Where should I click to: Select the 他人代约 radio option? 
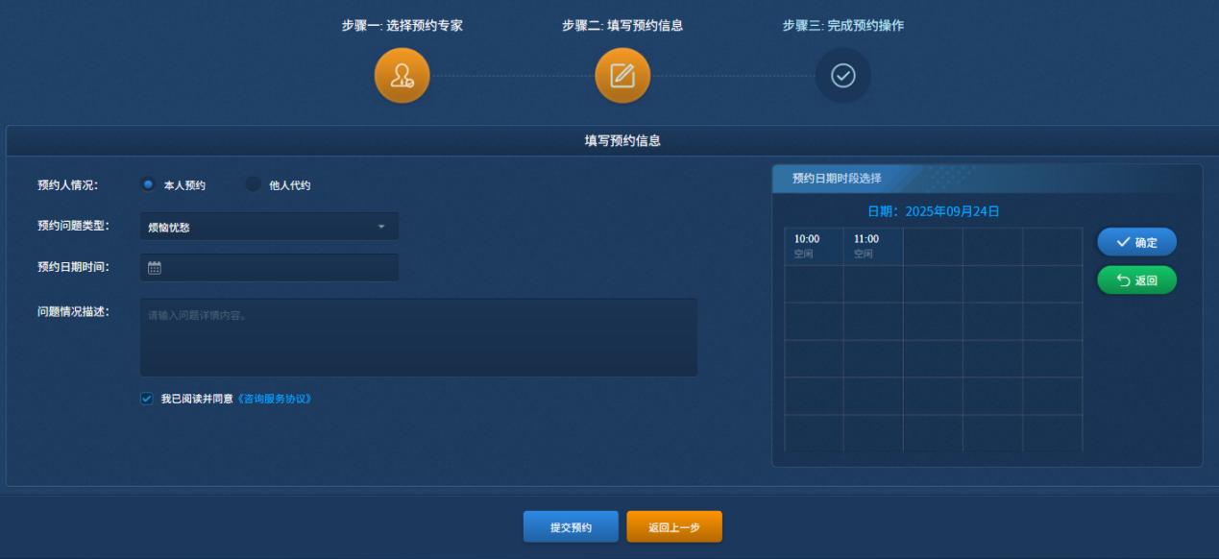(x=254, y=184)
